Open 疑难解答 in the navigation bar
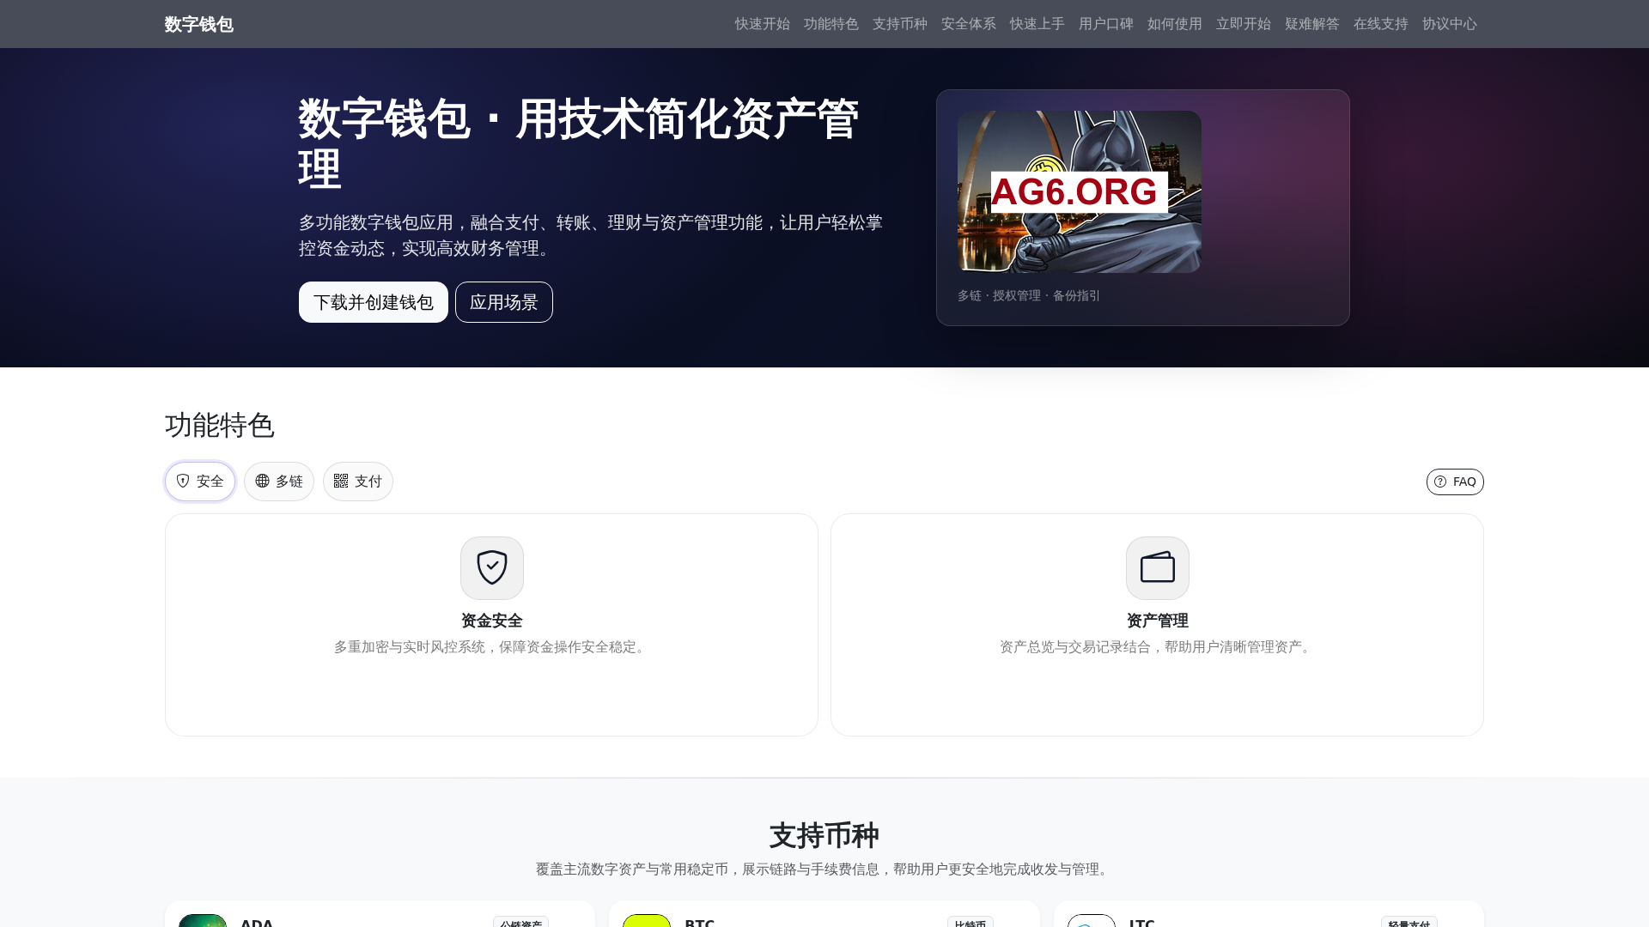This screenshot has height=927, width=1649. [x=1312, y=24]
